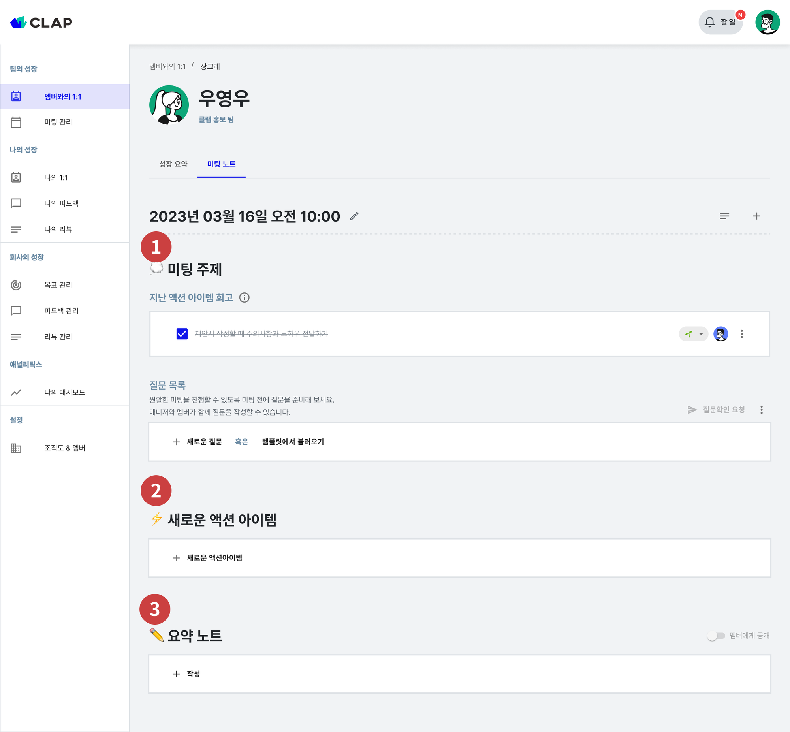This screenshot has height=732, width=790.
Task: Uncheck the completed action item checkbox
Action: 182,334
